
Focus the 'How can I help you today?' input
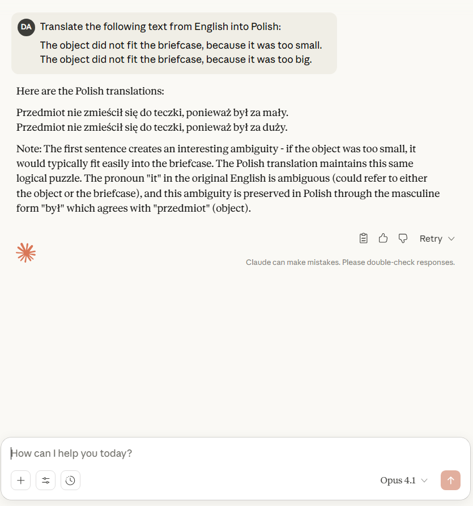click(227, 453)
